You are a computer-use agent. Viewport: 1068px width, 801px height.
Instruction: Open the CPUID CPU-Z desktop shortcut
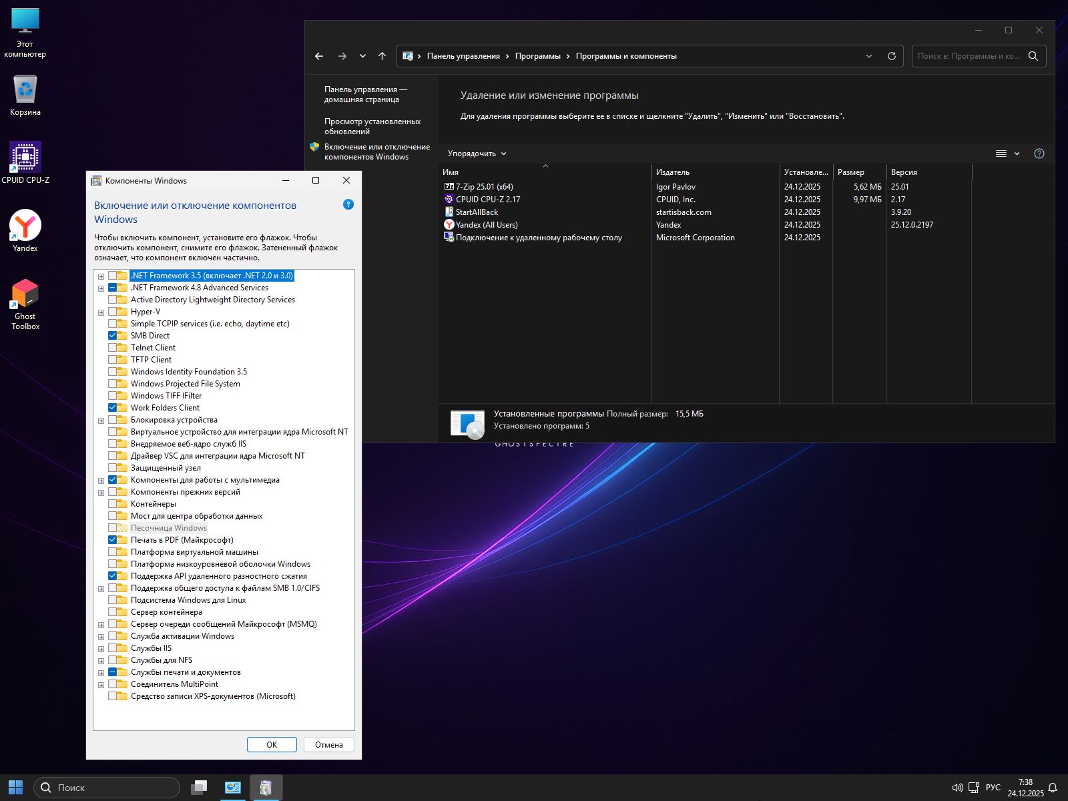tap(25, 158)
